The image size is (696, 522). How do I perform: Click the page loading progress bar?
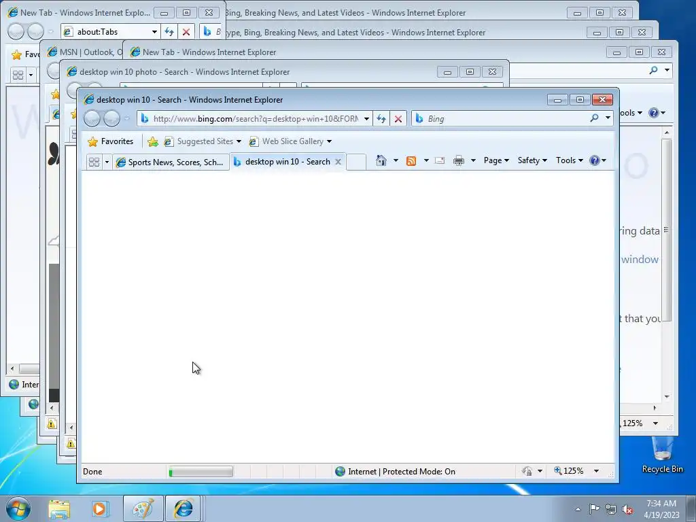(x=201, y=472)
